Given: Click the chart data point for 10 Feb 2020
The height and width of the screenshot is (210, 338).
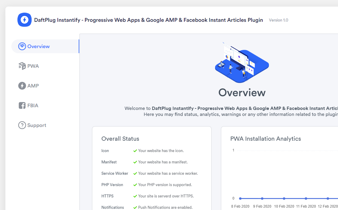Looking at the screenshot, I should (284, 198).
